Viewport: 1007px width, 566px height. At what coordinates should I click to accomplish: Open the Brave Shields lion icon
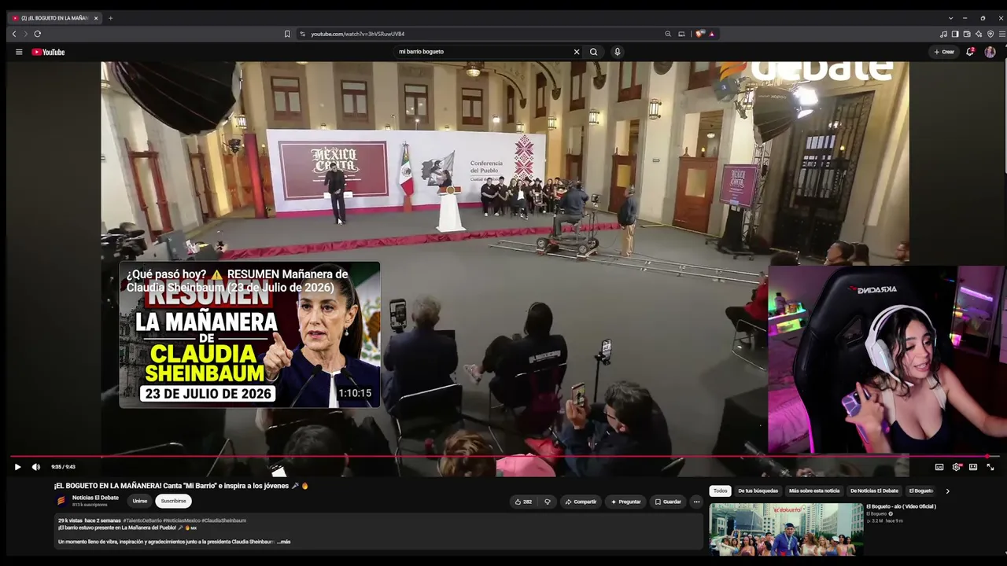(699, 34)
